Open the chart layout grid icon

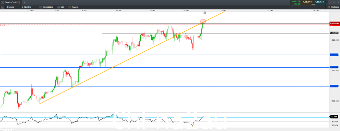(3, 7)
